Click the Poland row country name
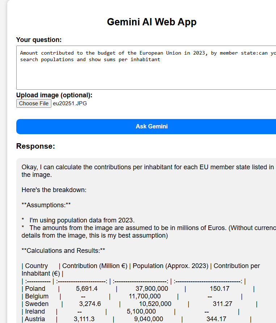This screenshot has height=323, width=276. (35, 289)
